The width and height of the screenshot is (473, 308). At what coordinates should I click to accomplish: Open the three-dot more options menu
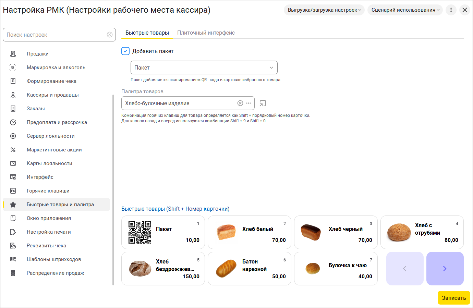pyautogui.click(x=451, y=10)
